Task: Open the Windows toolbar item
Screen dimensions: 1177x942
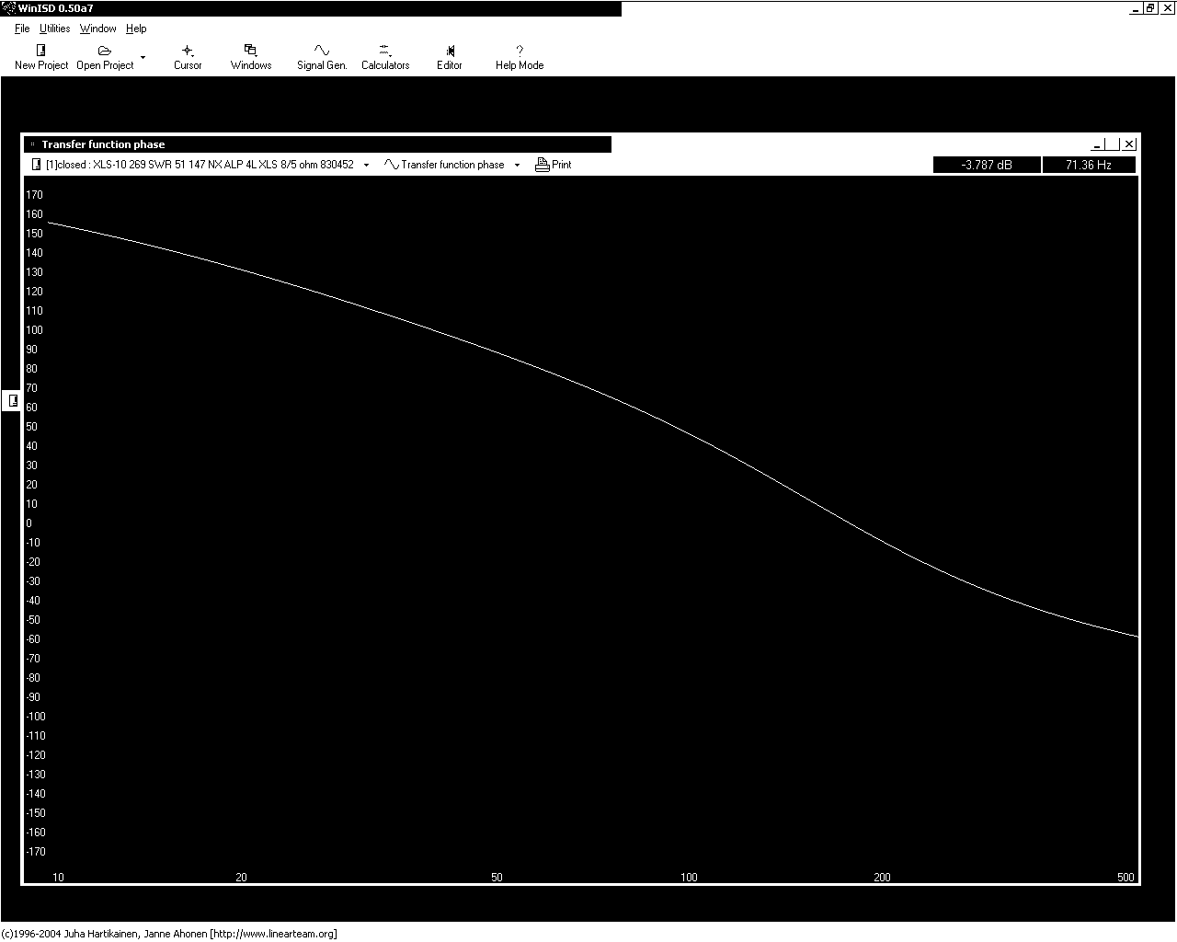Action: tap(251, 56)
